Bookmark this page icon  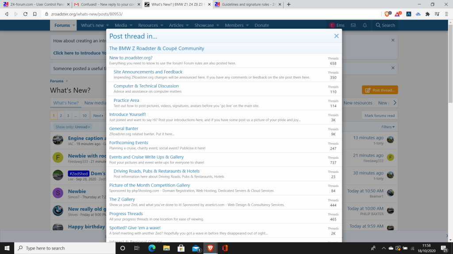35,14
